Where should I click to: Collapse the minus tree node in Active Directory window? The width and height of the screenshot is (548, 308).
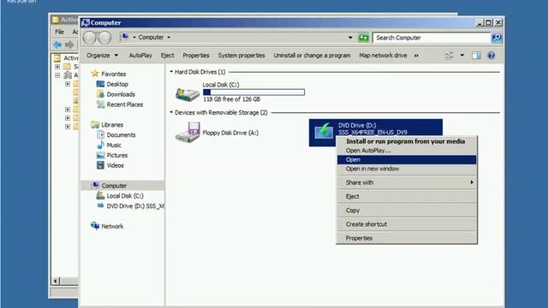57,75
